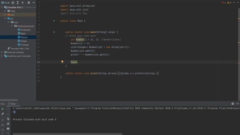
Task: Select the Triangle class in tree
Action: pos(23,45)
